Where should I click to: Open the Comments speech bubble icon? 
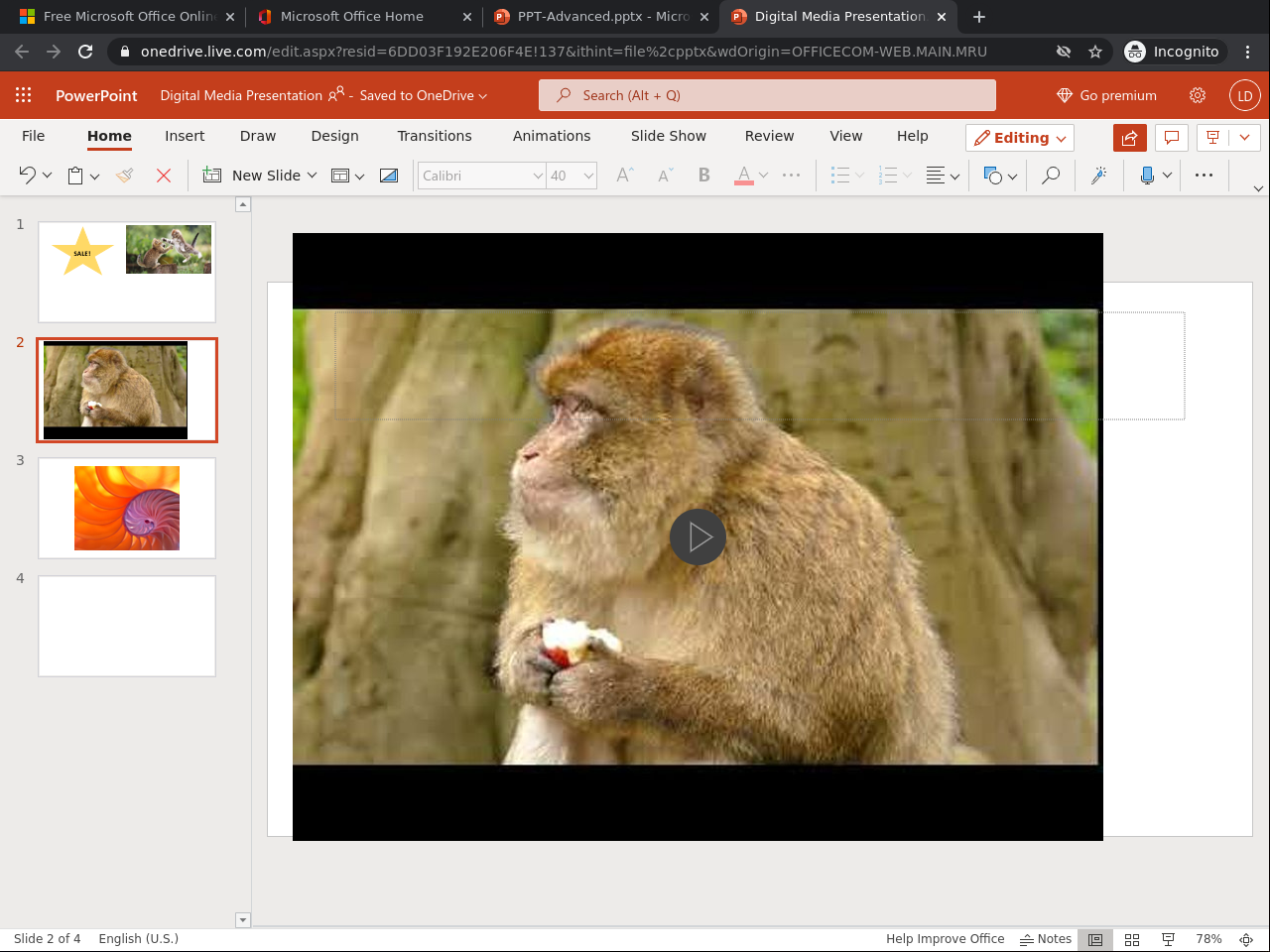(x=1172, y=138)
